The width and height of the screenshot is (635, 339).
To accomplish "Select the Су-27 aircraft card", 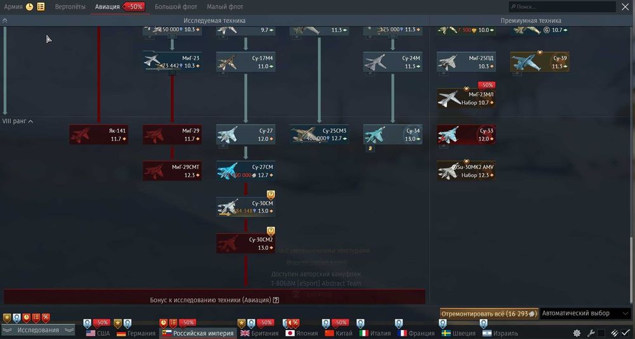I will click(x=245, y=135).
